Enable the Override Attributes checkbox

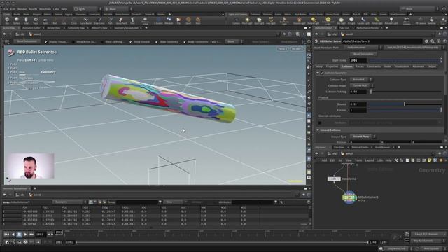pyautogui.click(x=320, y=123)
